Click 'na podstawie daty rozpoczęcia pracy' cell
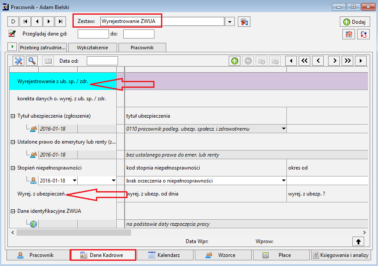378x266 pixels. (247, 224)
